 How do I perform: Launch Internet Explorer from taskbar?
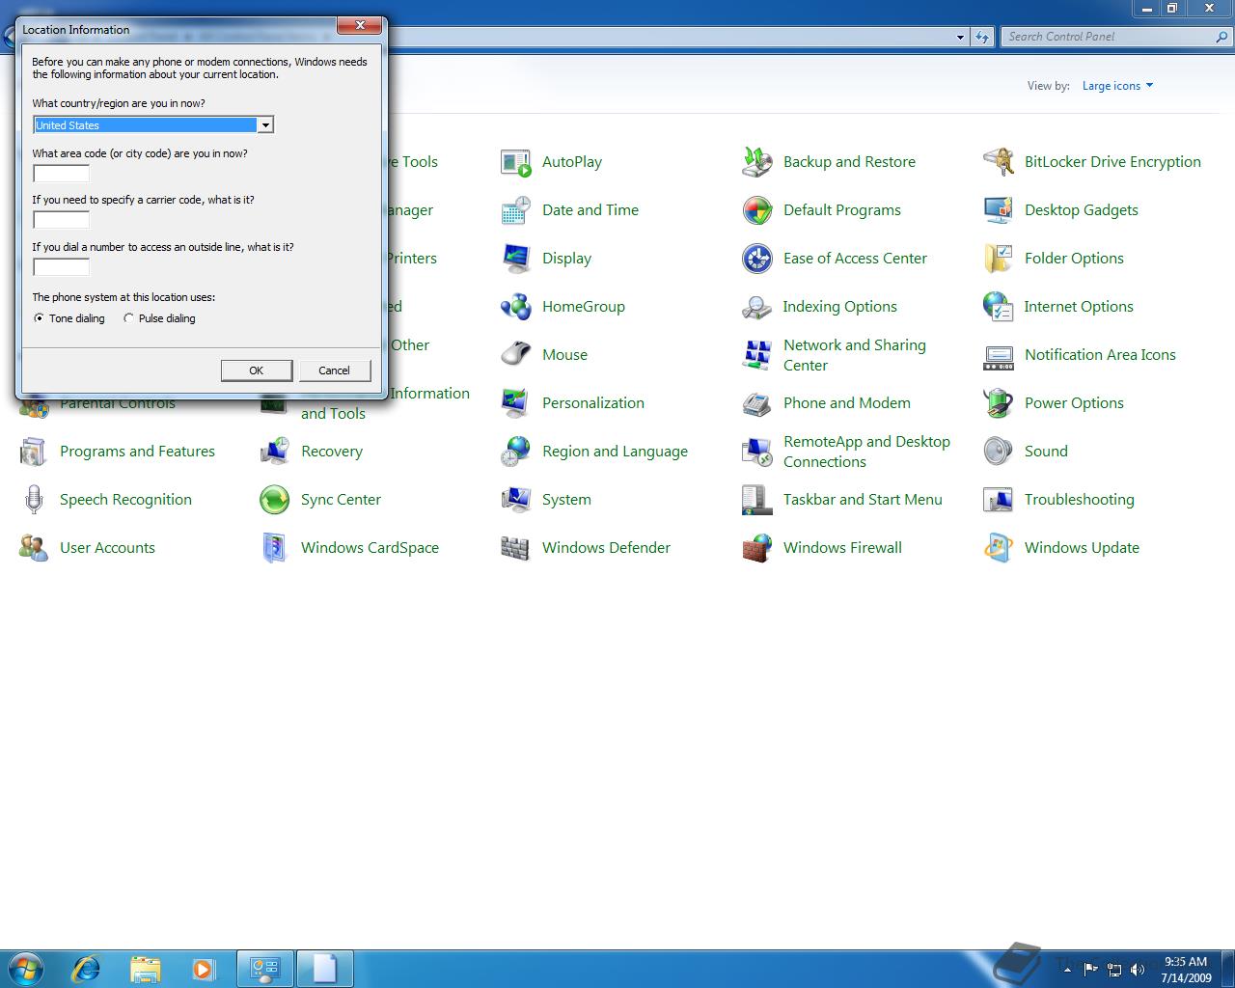87,969
